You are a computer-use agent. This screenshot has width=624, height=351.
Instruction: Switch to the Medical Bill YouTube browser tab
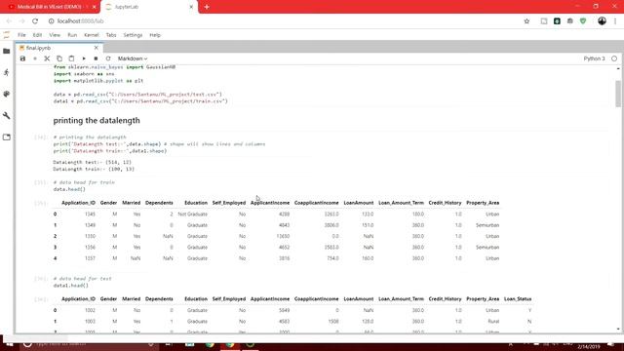coord(50,7)
